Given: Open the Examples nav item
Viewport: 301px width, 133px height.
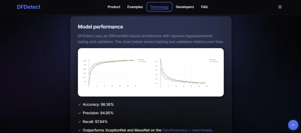Looking at the screenshot, I should (135, 7).
